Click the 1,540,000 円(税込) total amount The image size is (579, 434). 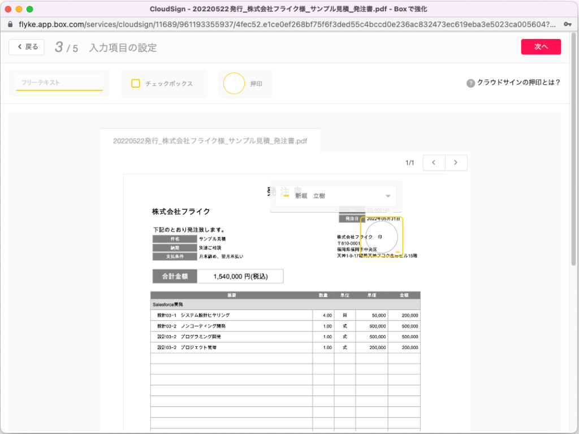[x=240, y=276]
